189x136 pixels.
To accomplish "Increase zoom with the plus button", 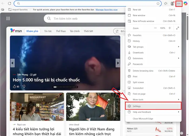I will point(170,28).
